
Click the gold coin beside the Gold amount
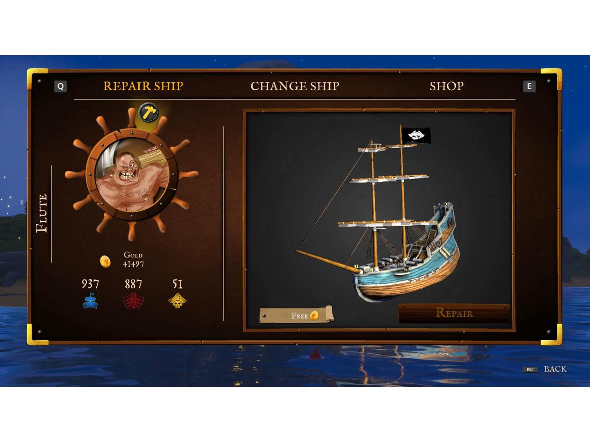(x=105, y=262)
